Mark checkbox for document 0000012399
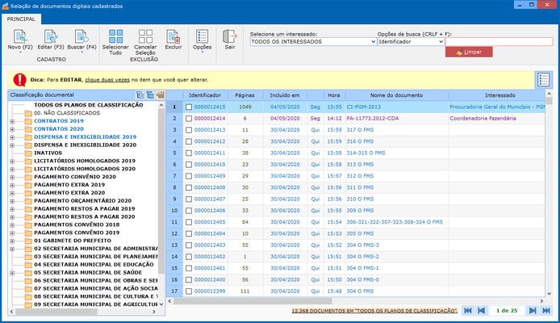 coord(189,292)
